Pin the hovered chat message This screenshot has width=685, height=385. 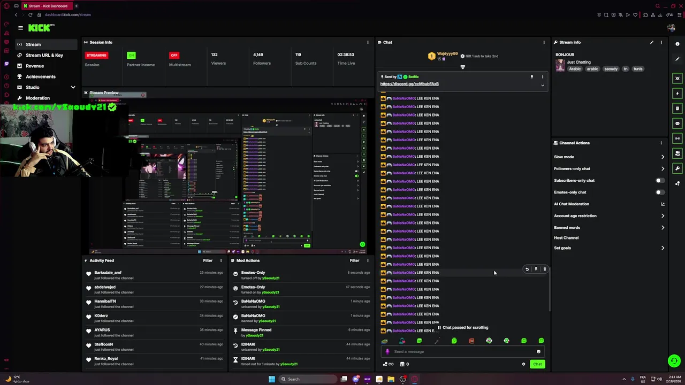(536, 269)
